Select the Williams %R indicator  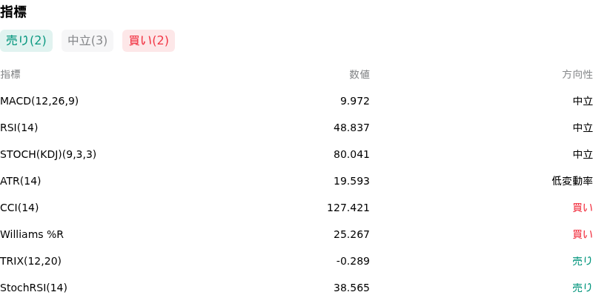point(296,234)
